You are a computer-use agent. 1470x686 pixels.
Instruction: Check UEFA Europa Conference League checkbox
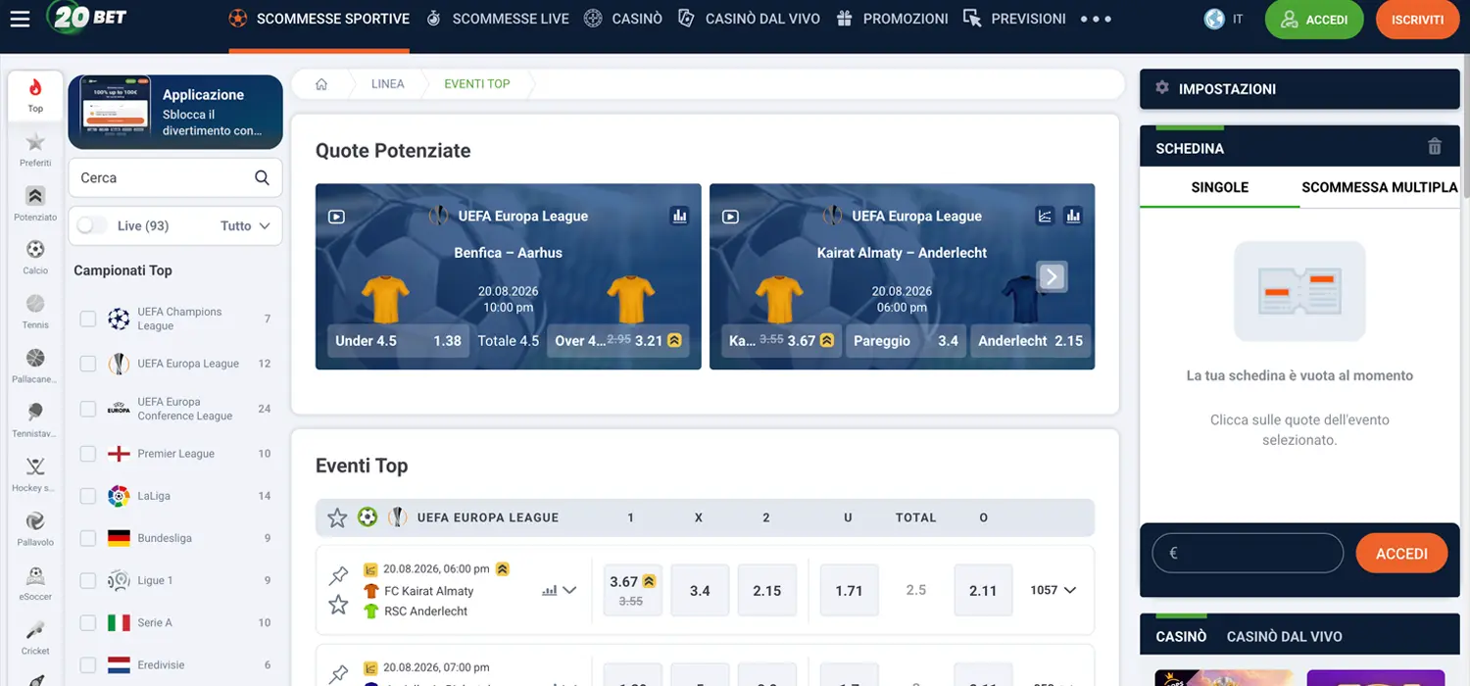point(88,409)
